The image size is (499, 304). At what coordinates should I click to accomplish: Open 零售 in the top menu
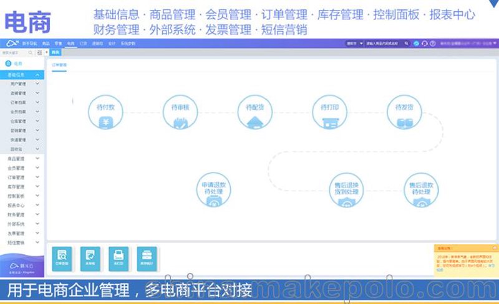tap(58, 43)
